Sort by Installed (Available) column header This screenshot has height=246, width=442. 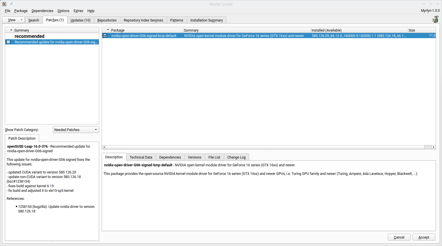[359, 30]
